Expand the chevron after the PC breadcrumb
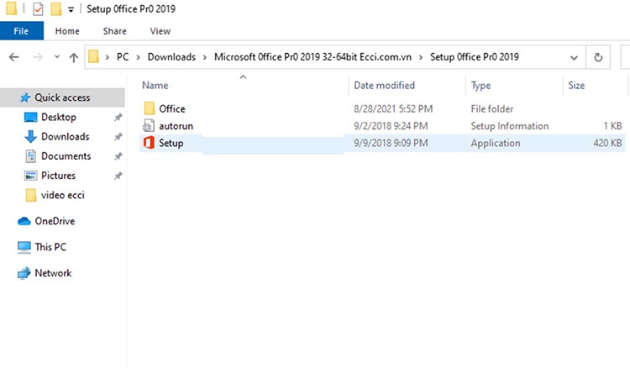 tap(139, 57)
